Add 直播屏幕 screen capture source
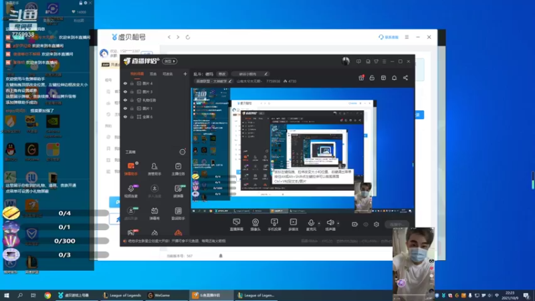The width and height of the screenshot is (535, 301). [x=237, y=225]
